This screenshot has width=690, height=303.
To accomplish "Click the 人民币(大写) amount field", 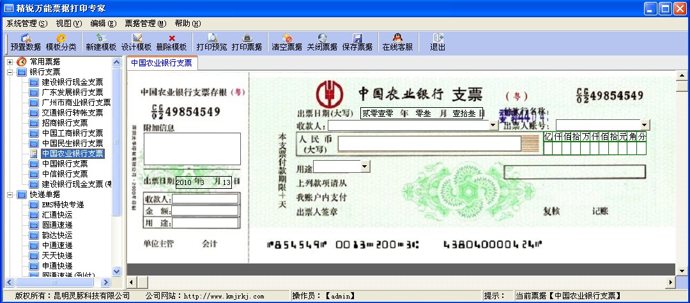I will [x=429, y=144].
